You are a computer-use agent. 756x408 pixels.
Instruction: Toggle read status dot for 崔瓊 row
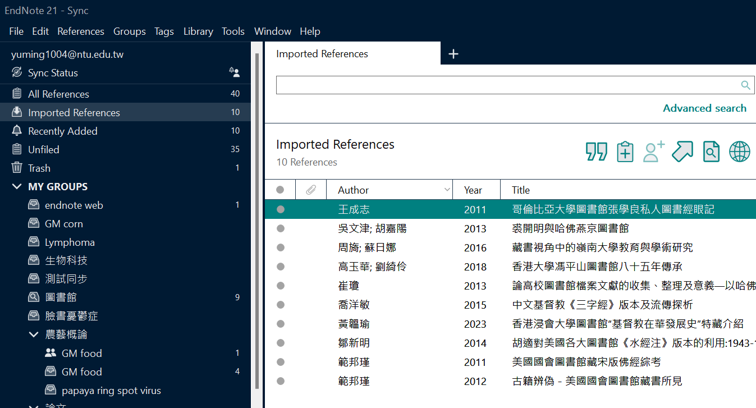tap(281, 286)
